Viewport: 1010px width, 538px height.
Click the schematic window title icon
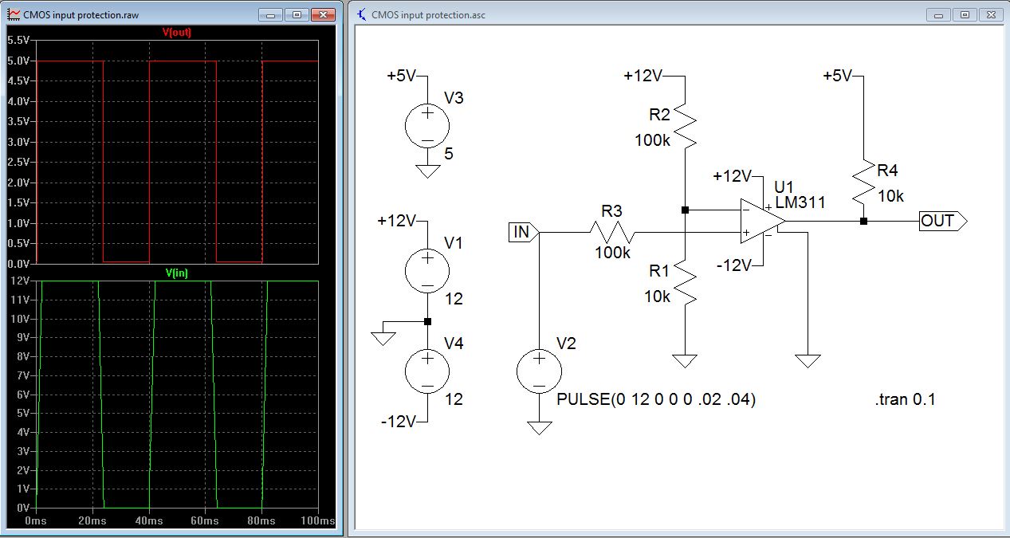coord(363,14)
